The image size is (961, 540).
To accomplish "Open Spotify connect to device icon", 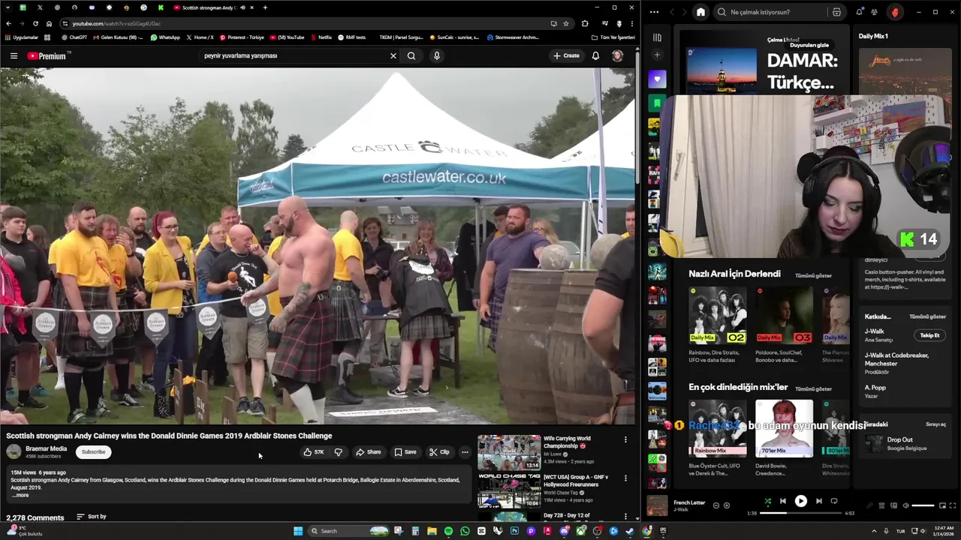I will click(893, 505).
